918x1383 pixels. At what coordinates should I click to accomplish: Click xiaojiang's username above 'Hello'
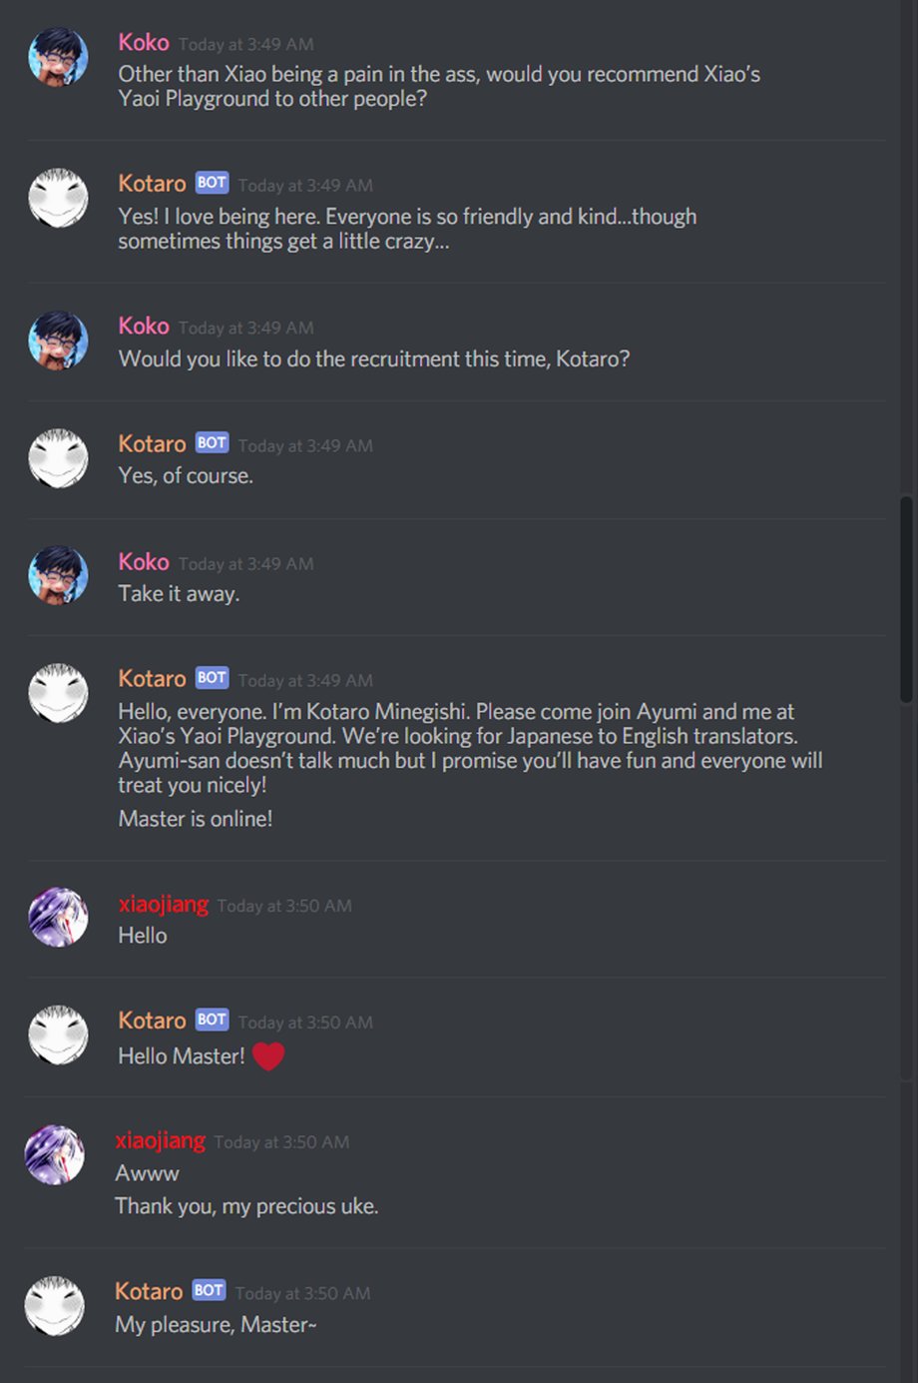point(164,905)
